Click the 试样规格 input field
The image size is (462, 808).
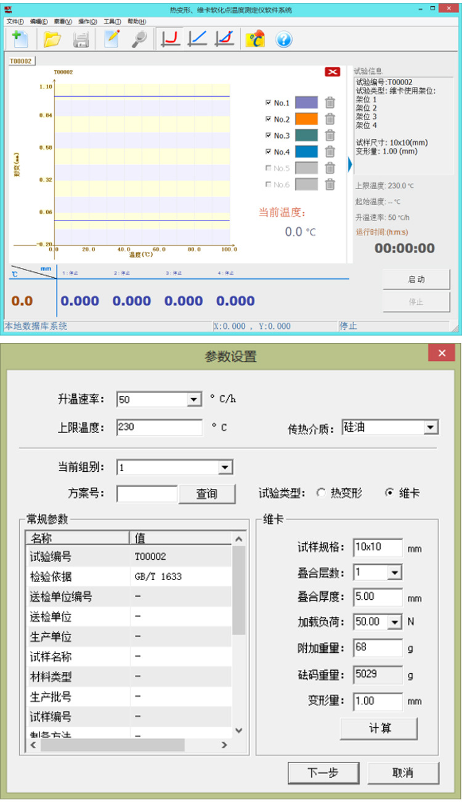click(378, 547)
